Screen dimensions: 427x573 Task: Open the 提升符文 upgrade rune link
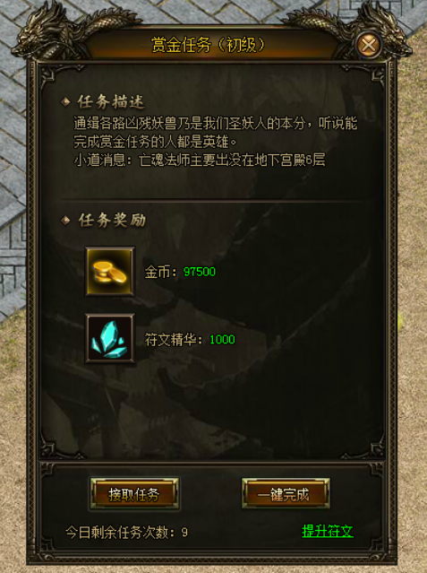(x=328, y=532)
